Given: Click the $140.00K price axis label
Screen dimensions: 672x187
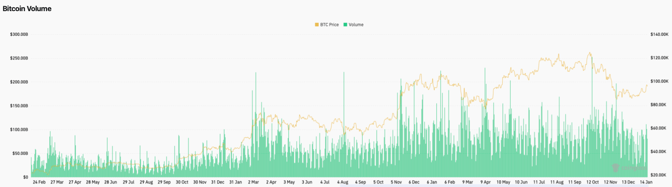Looking at the screenshot, I should point(659,34).
